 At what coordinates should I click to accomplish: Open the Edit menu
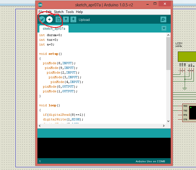click(x=49, y=12)
